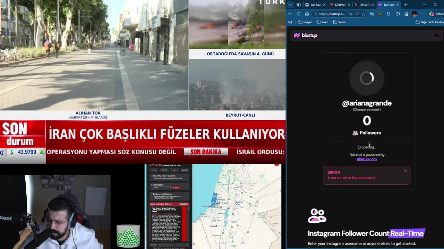The width and height of the screenshot is (444, 249).
Task: Click the pill icon left of Sosyal bookmark
Action: click(x=290, y=22)
